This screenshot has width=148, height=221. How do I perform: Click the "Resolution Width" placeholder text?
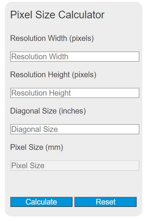click(40, 57)
